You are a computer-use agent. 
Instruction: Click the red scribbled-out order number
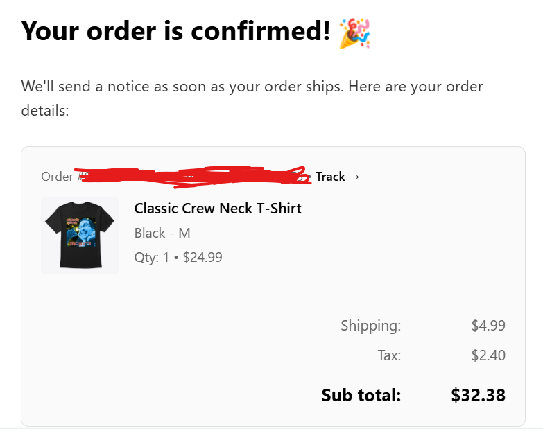(194, 175)
